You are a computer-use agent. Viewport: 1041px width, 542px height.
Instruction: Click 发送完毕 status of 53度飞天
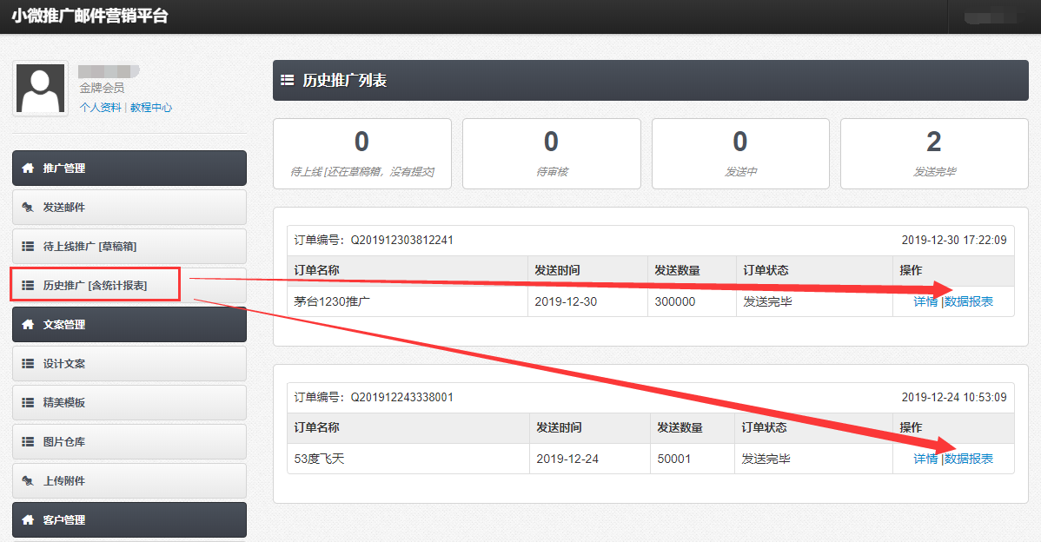[x=766, y=459]
